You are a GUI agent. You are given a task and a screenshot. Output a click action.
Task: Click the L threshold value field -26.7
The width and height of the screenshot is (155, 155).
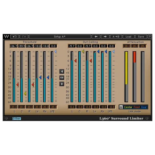14,46
